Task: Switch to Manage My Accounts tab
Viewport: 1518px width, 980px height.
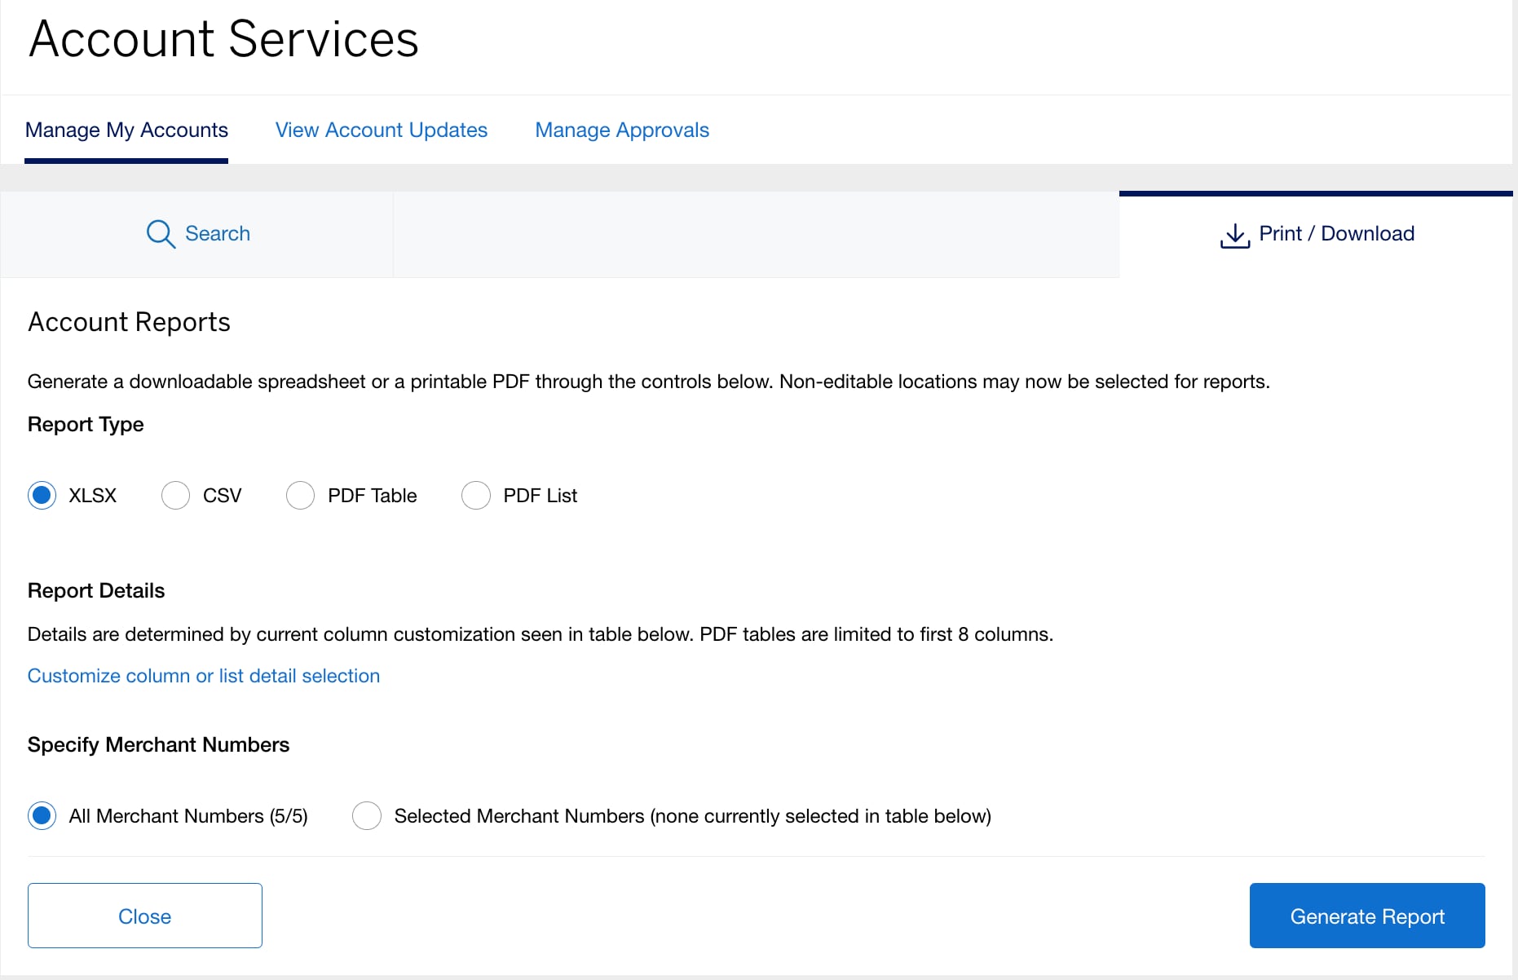Action: pyautogui.click(x=126, y=130)
